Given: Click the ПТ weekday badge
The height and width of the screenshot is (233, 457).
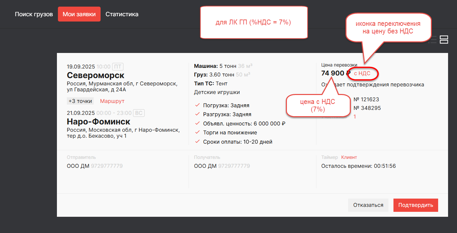Looking at the screenshot, I should (117, 67).
